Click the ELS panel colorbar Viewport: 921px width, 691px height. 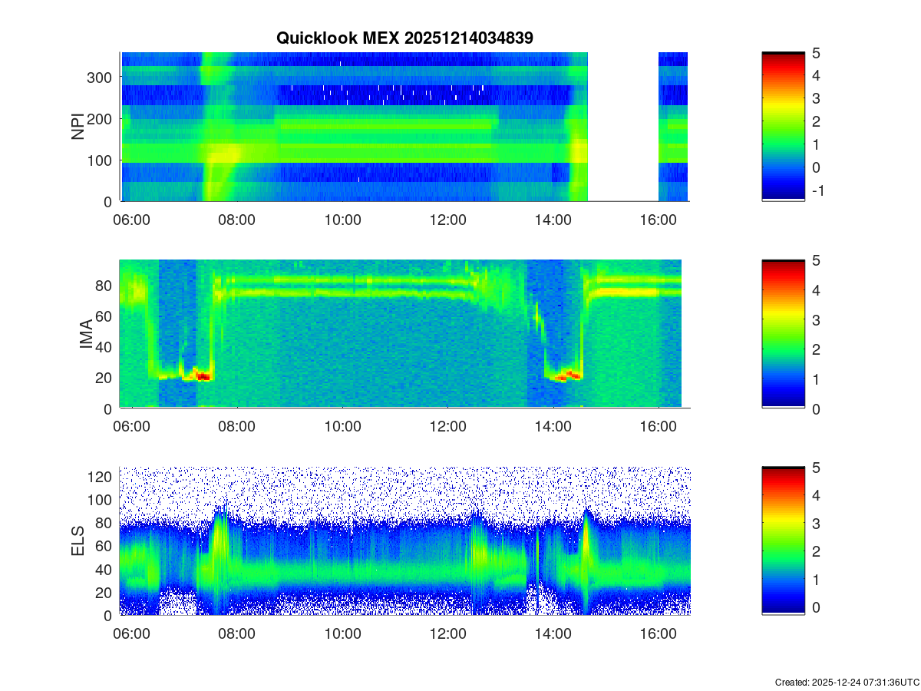pyautogui.click(x=783, y=541)
